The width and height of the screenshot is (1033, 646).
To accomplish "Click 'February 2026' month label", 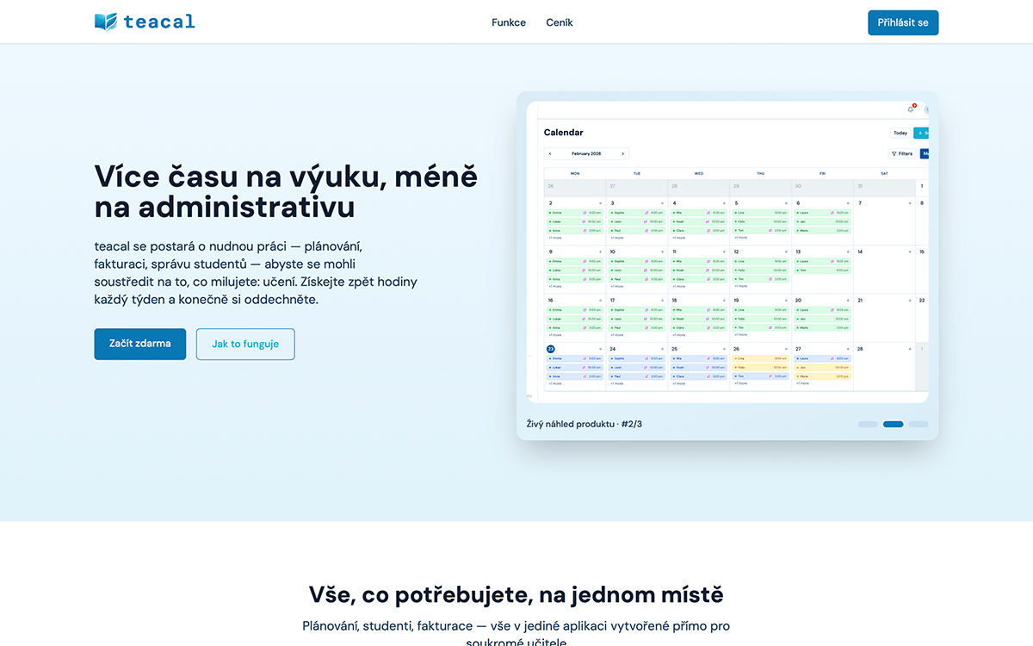I will (x=586, y=154).
